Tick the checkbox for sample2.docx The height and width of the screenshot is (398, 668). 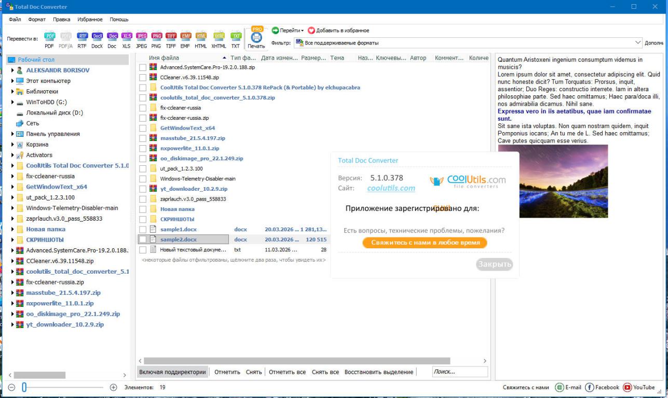click(x=143, y=239)
